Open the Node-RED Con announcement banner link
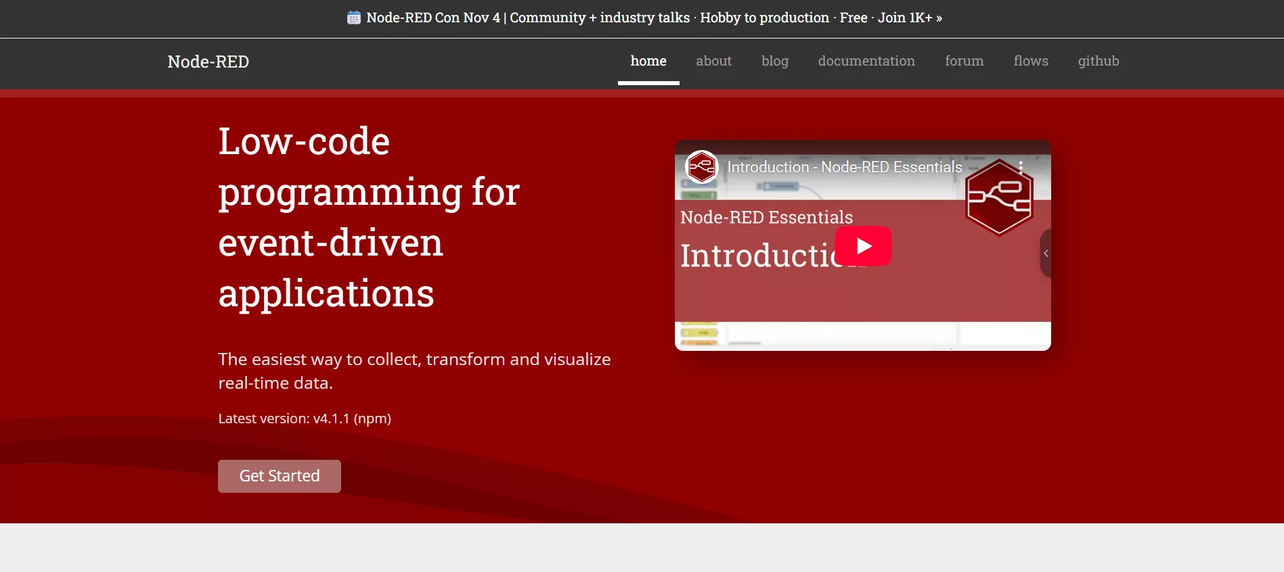This screenshot has width=1284, height=572. tap(653, 18)
